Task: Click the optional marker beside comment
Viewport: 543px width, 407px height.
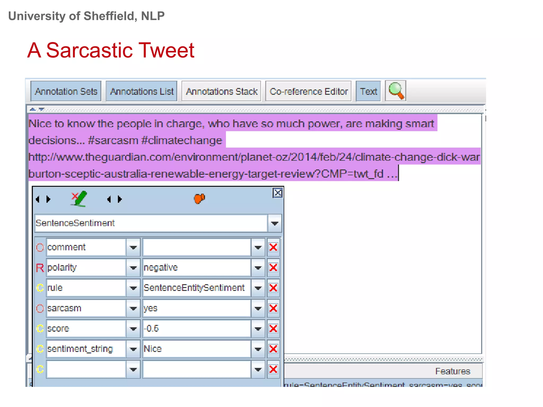Action: click(40, 247)
